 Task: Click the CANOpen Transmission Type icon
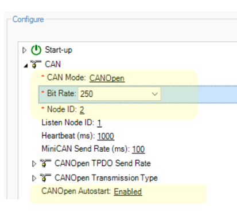click(x=45, y=178)
